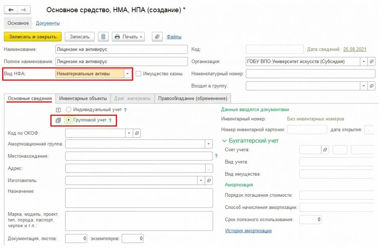Open the Амортизационная группа dropdown
This screenshot has width=379, height=248.
(x=209, y=144)
